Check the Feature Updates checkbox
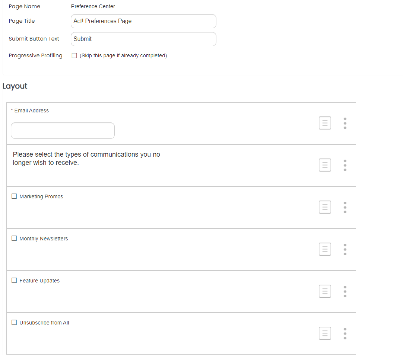The width and height of the screenshot is (403, 355). (14, 280)
